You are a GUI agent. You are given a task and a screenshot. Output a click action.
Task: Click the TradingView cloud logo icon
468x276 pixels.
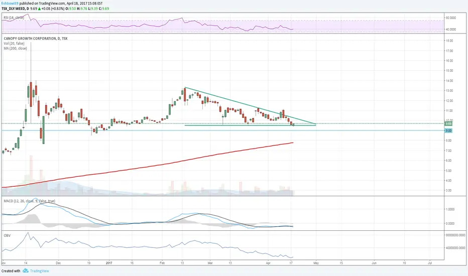tap(26, 271)
